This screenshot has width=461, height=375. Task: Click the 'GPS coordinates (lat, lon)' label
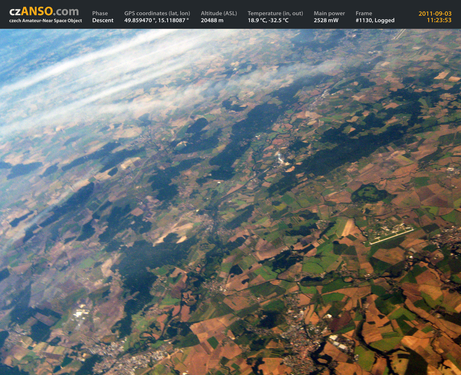tap(157, 13)
